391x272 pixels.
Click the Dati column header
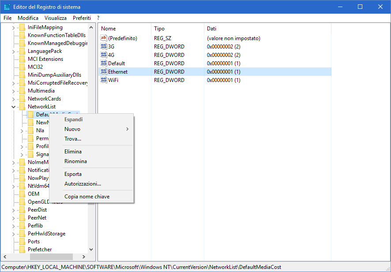[211, 29]
